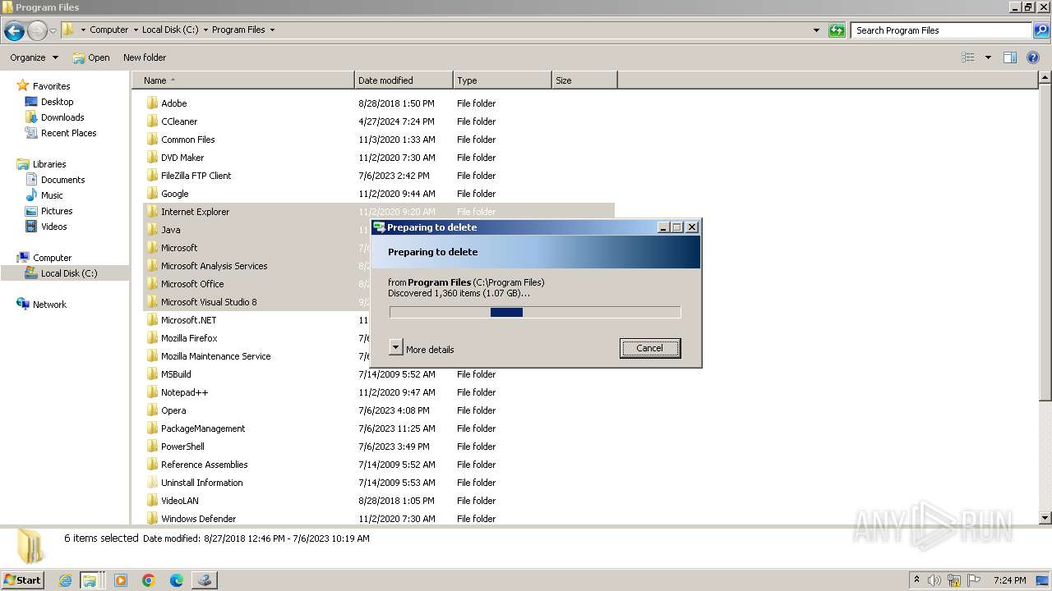Click the Forward navigation arrow
The image size is (1052, 591).
(x=37, y=30)
